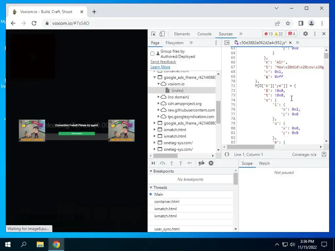Image resolution: width=335 pixels, height=251 pixels.
Task: Show more open file tabs chevron
Action: pos(297,43)
